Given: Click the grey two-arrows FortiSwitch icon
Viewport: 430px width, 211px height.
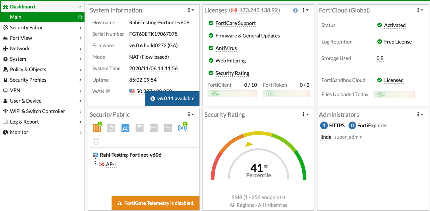Looking at the screenshot, I should coord(168,128).
